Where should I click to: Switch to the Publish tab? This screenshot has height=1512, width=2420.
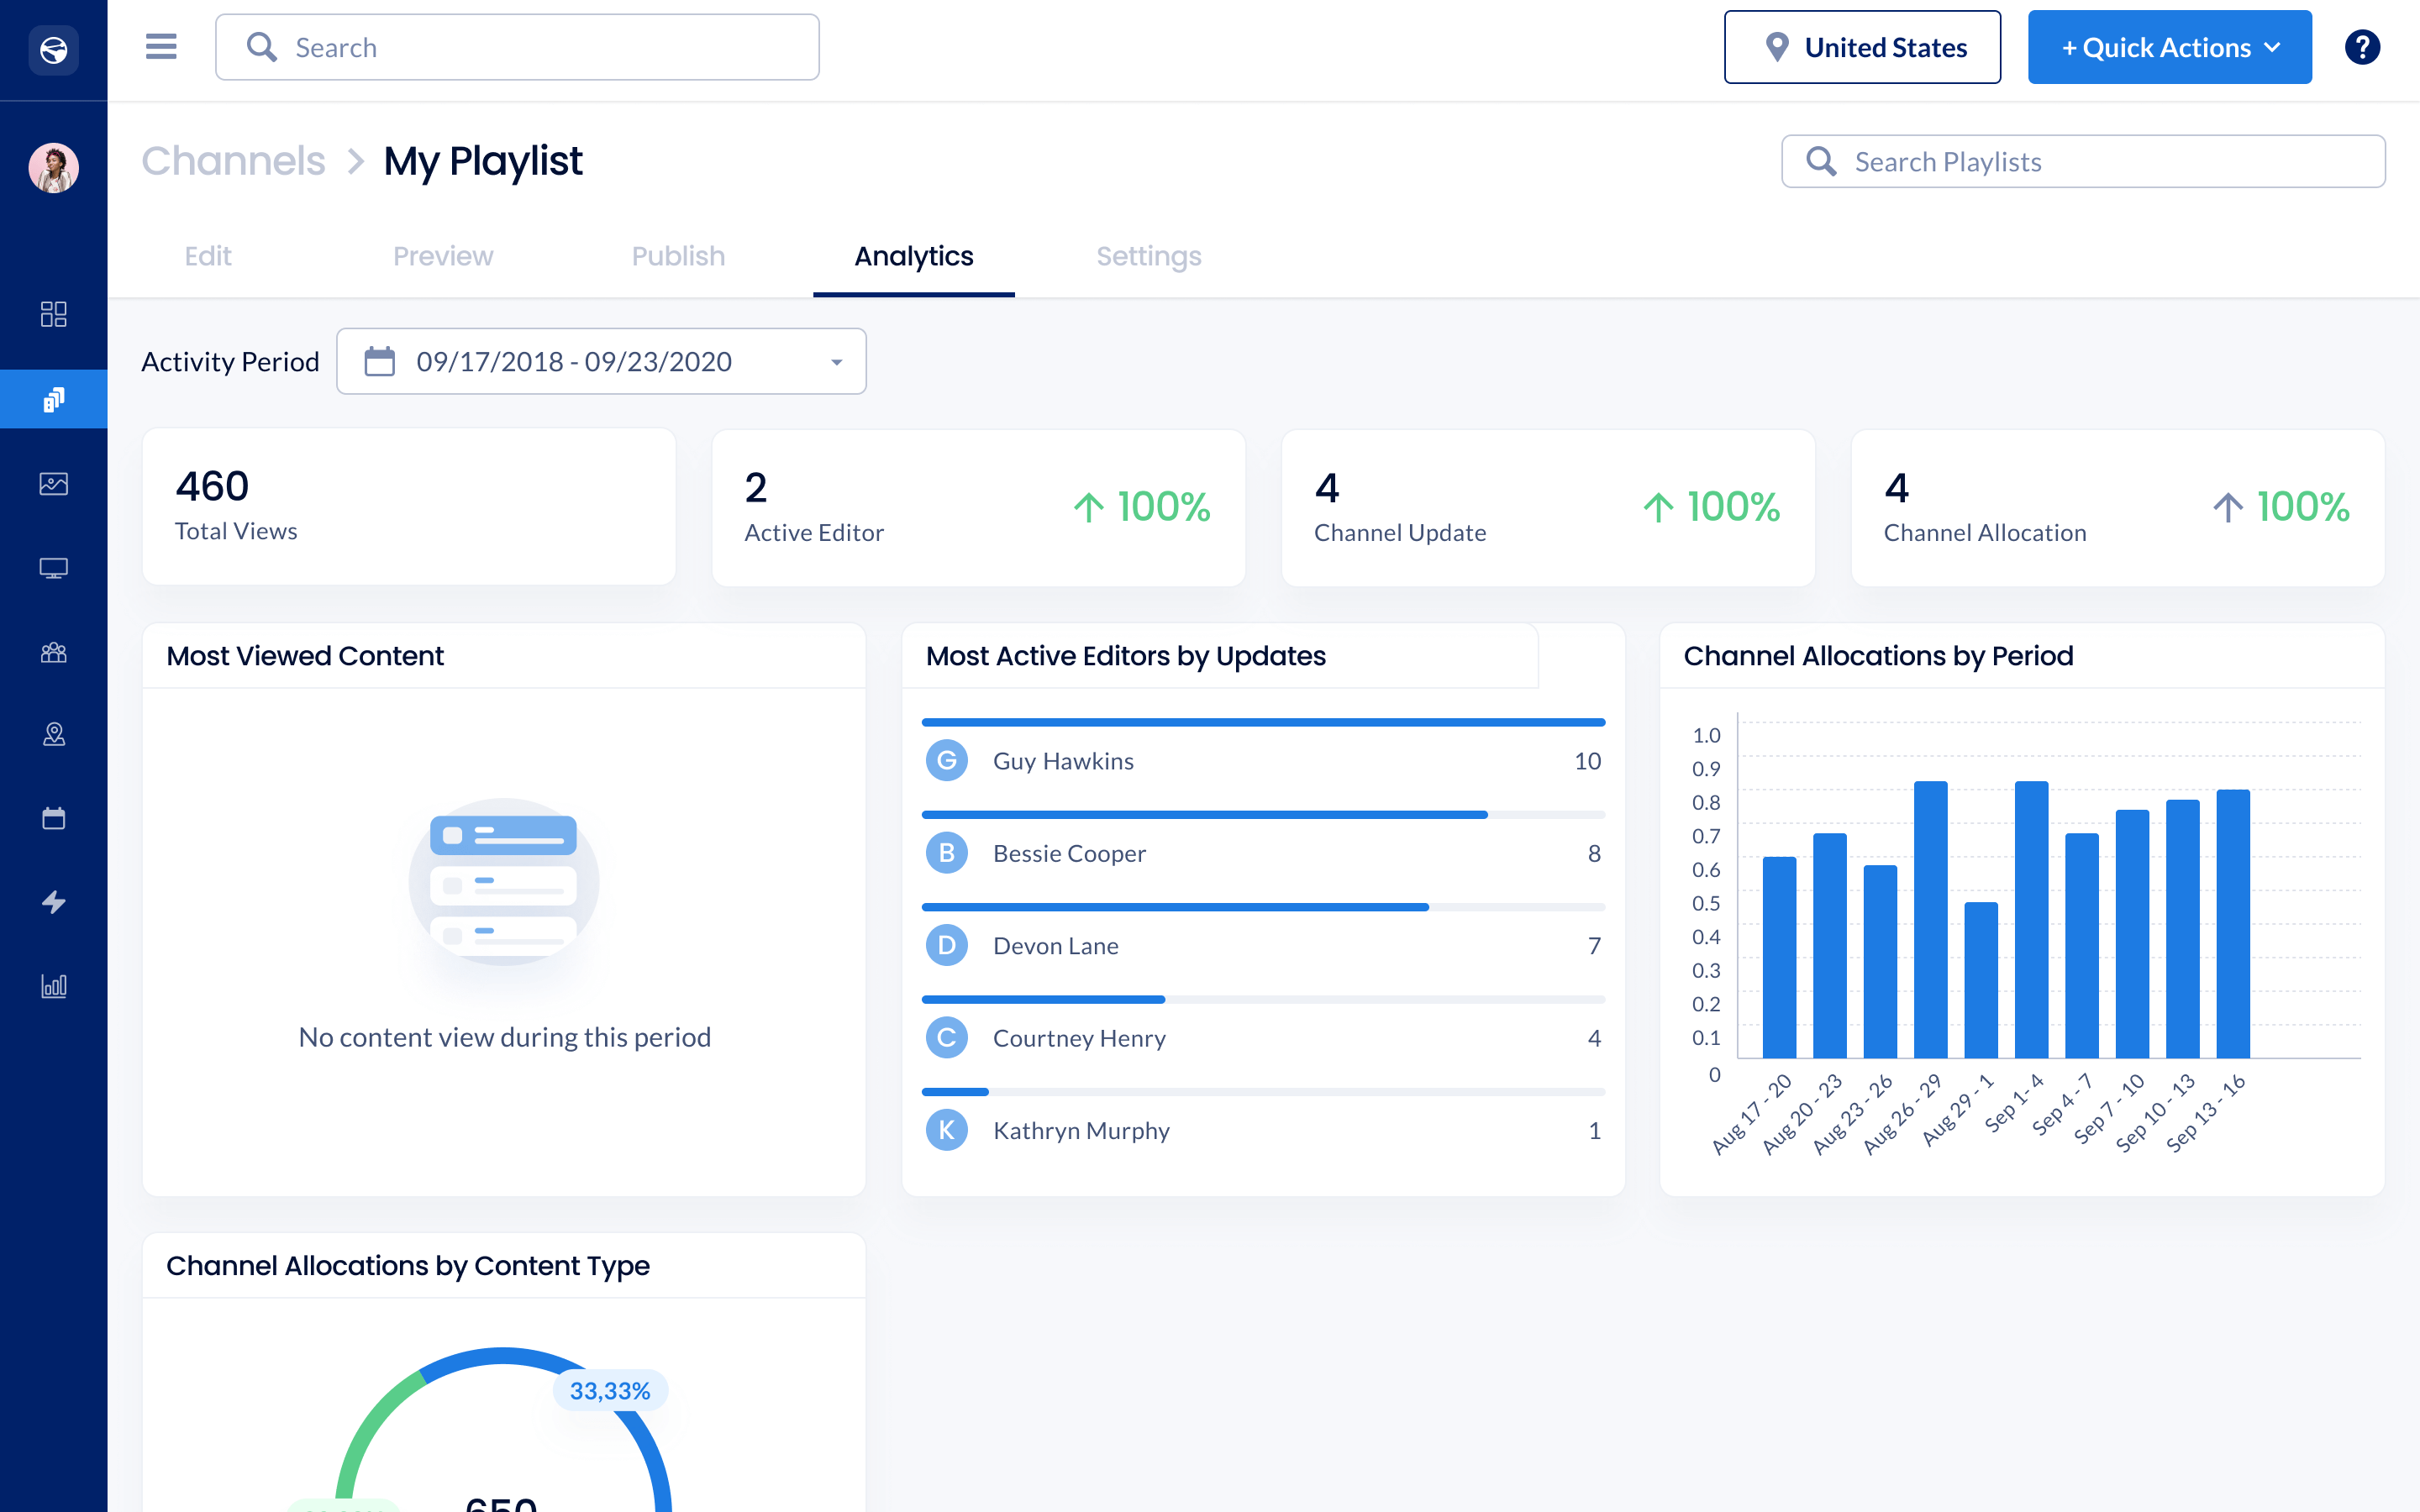click(x=678, y=256)
